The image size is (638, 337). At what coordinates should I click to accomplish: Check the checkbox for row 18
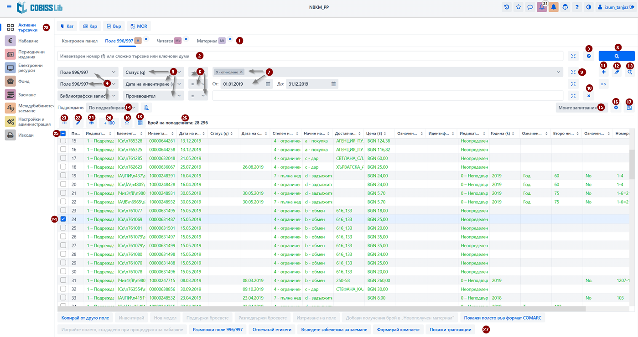(63, 167)
